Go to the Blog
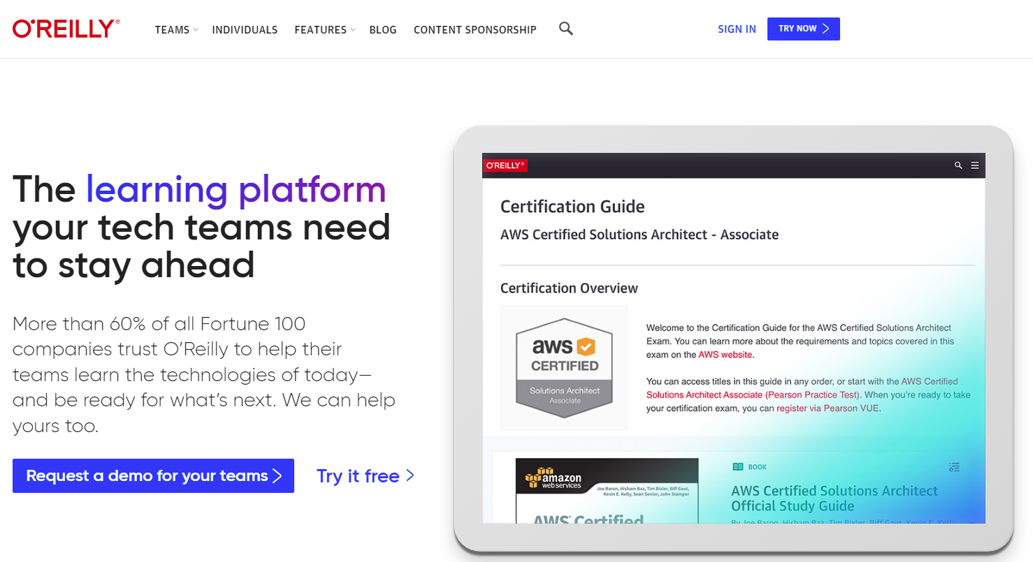Viewport: 1033px width, 562px height. (x=383, y=30)
